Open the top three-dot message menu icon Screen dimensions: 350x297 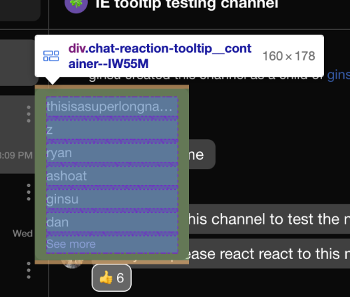tap(29, 114)
